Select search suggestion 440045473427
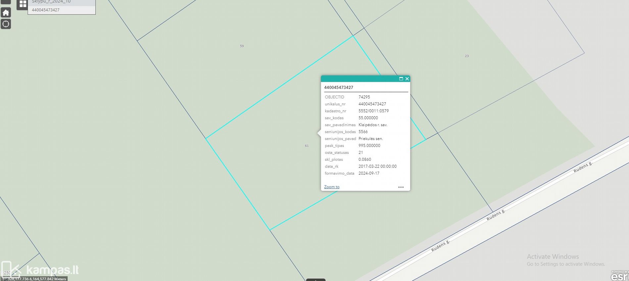The height and width of the screenshot is (281, 629). (x=46, y=10)
